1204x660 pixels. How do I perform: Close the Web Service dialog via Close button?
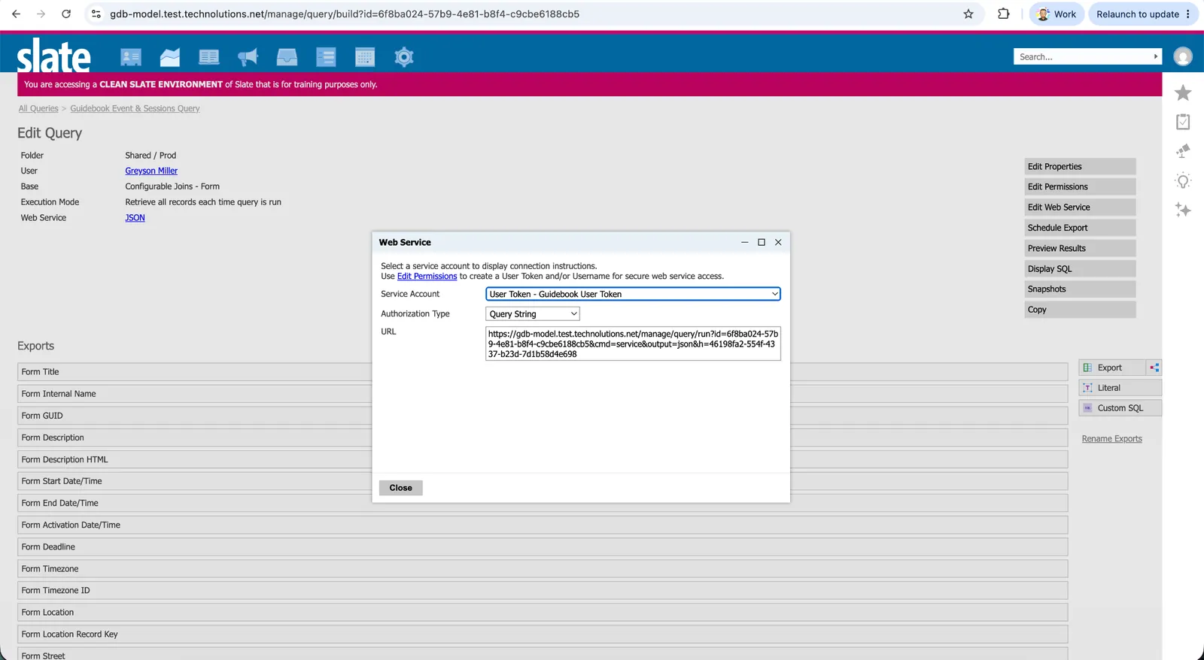pyautogui.click(x=401, y=488)
